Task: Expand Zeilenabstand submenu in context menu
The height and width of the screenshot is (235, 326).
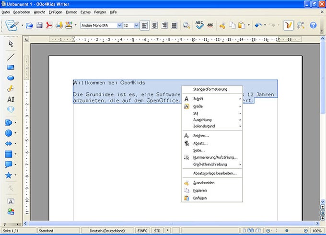Action: [212, 126]
